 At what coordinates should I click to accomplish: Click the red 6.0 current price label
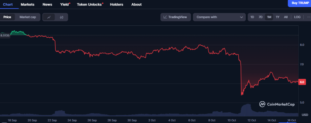pyautogui.click(x=302, y=82)
